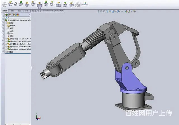
Task: Select the Front Plane (前视) item
Action: tap(11, 28)
